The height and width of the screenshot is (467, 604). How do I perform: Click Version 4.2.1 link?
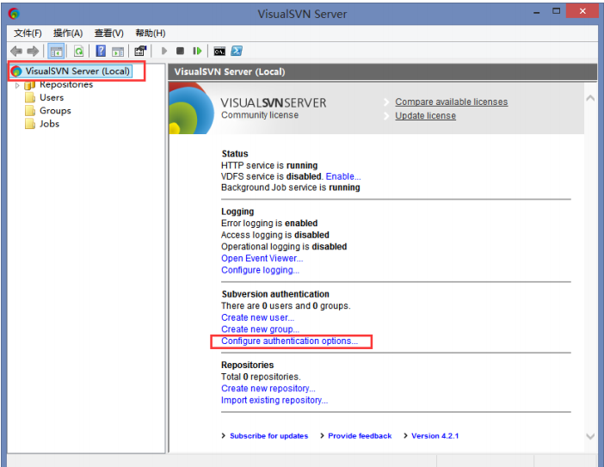(x=435, y=436)
